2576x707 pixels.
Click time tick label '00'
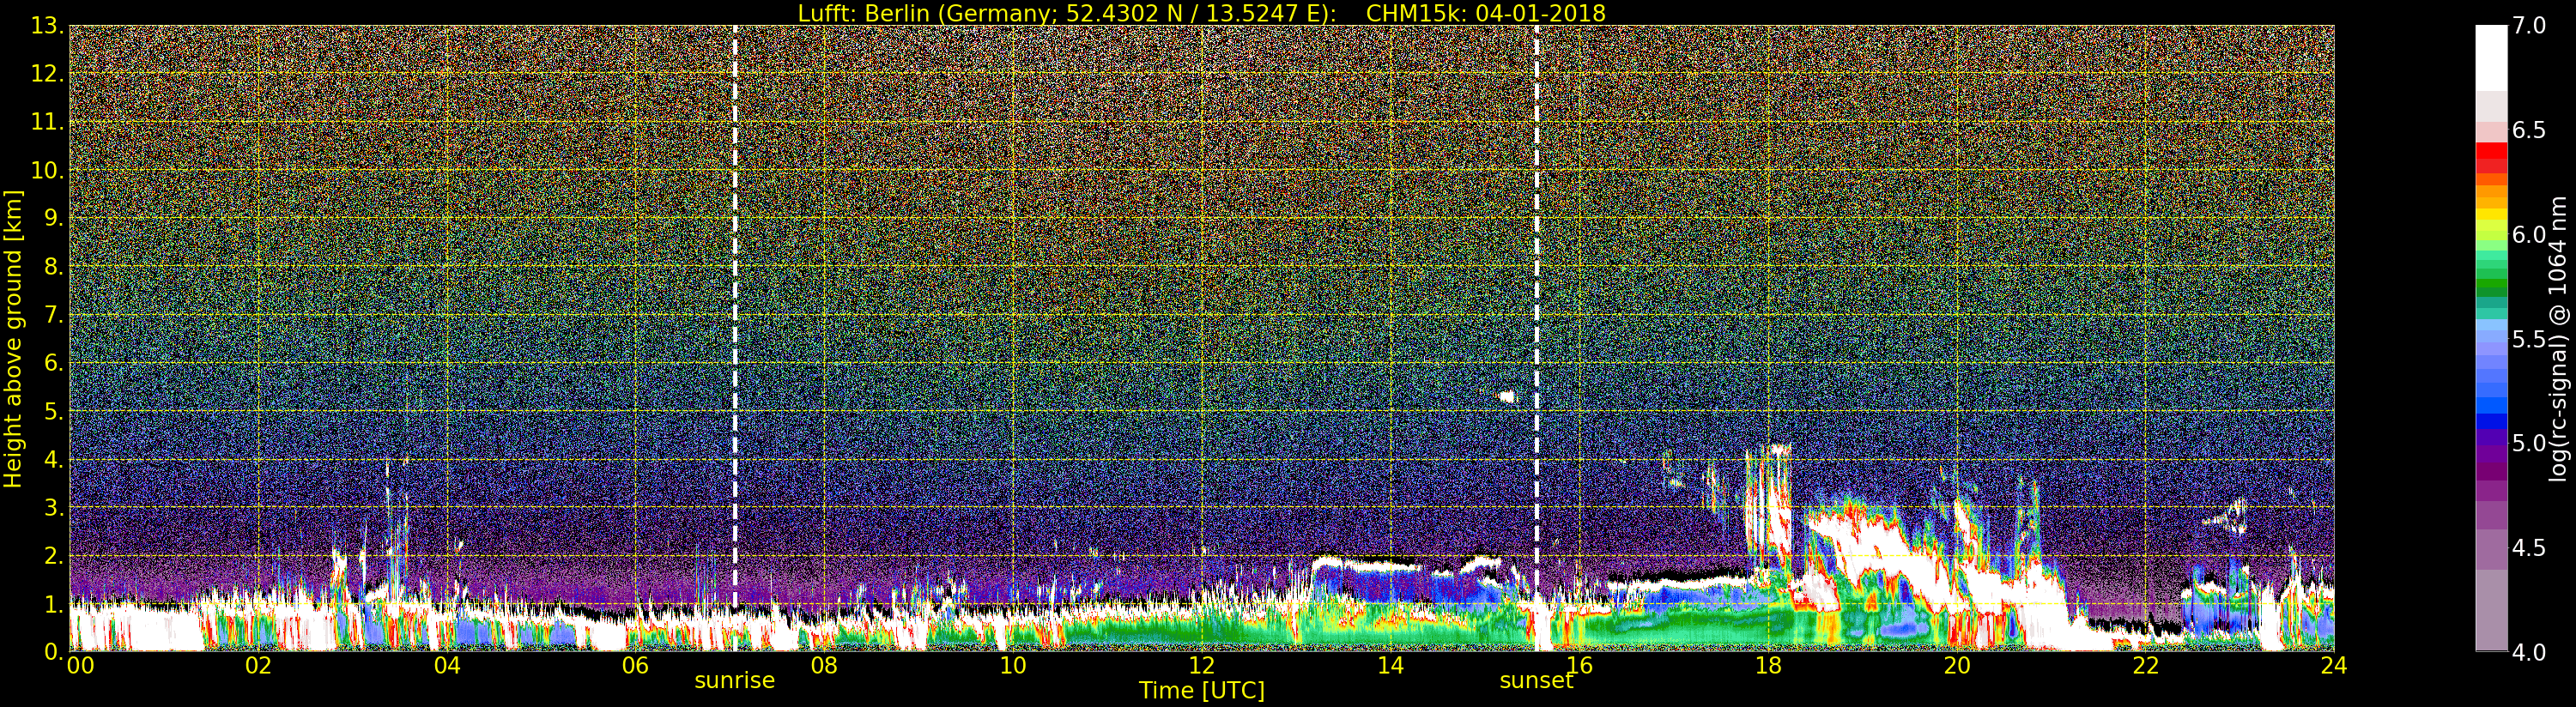[x=80, y=665]
